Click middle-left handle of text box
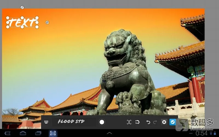The height and width of the screenshot is (137, 219). [8, 22]
